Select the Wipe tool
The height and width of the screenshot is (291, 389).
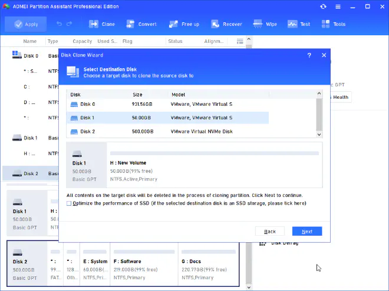pos(265,24)
